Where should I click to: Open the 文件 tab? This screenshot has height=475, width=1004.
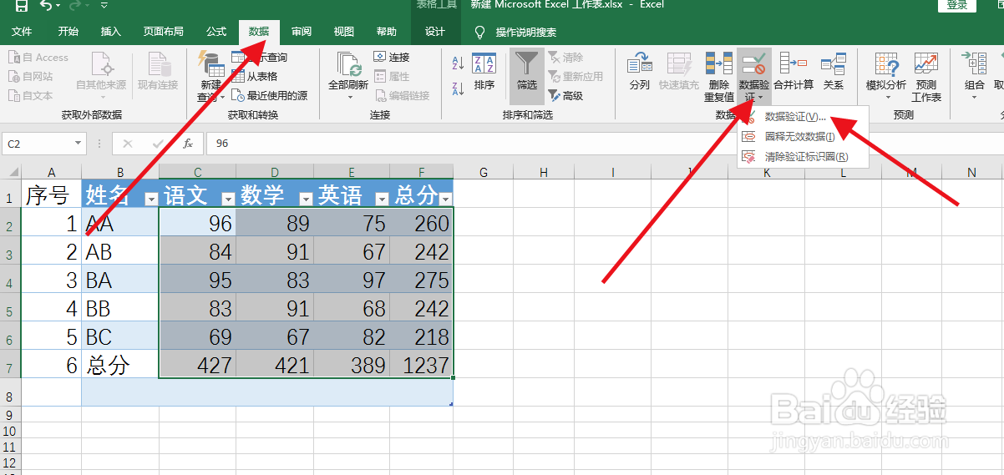(x=22, y=32)
